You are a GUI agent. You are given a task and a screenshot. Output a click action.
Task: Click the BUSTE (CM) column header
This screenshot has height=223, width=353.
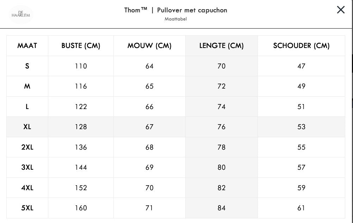click(x=81, y=46)
